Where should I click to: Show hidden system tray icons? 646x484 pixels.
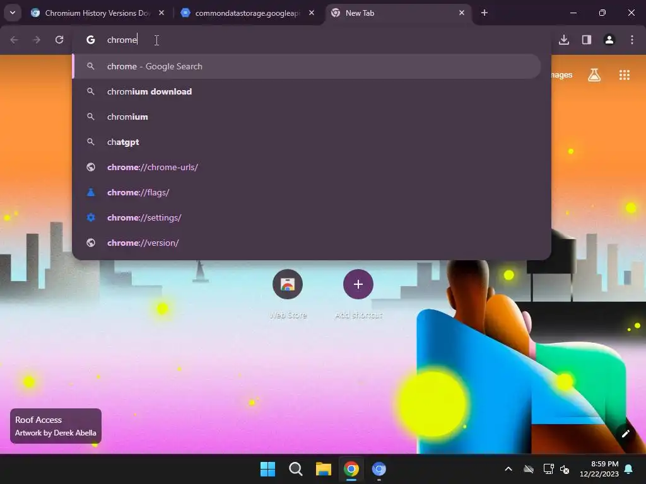(508, 469)
